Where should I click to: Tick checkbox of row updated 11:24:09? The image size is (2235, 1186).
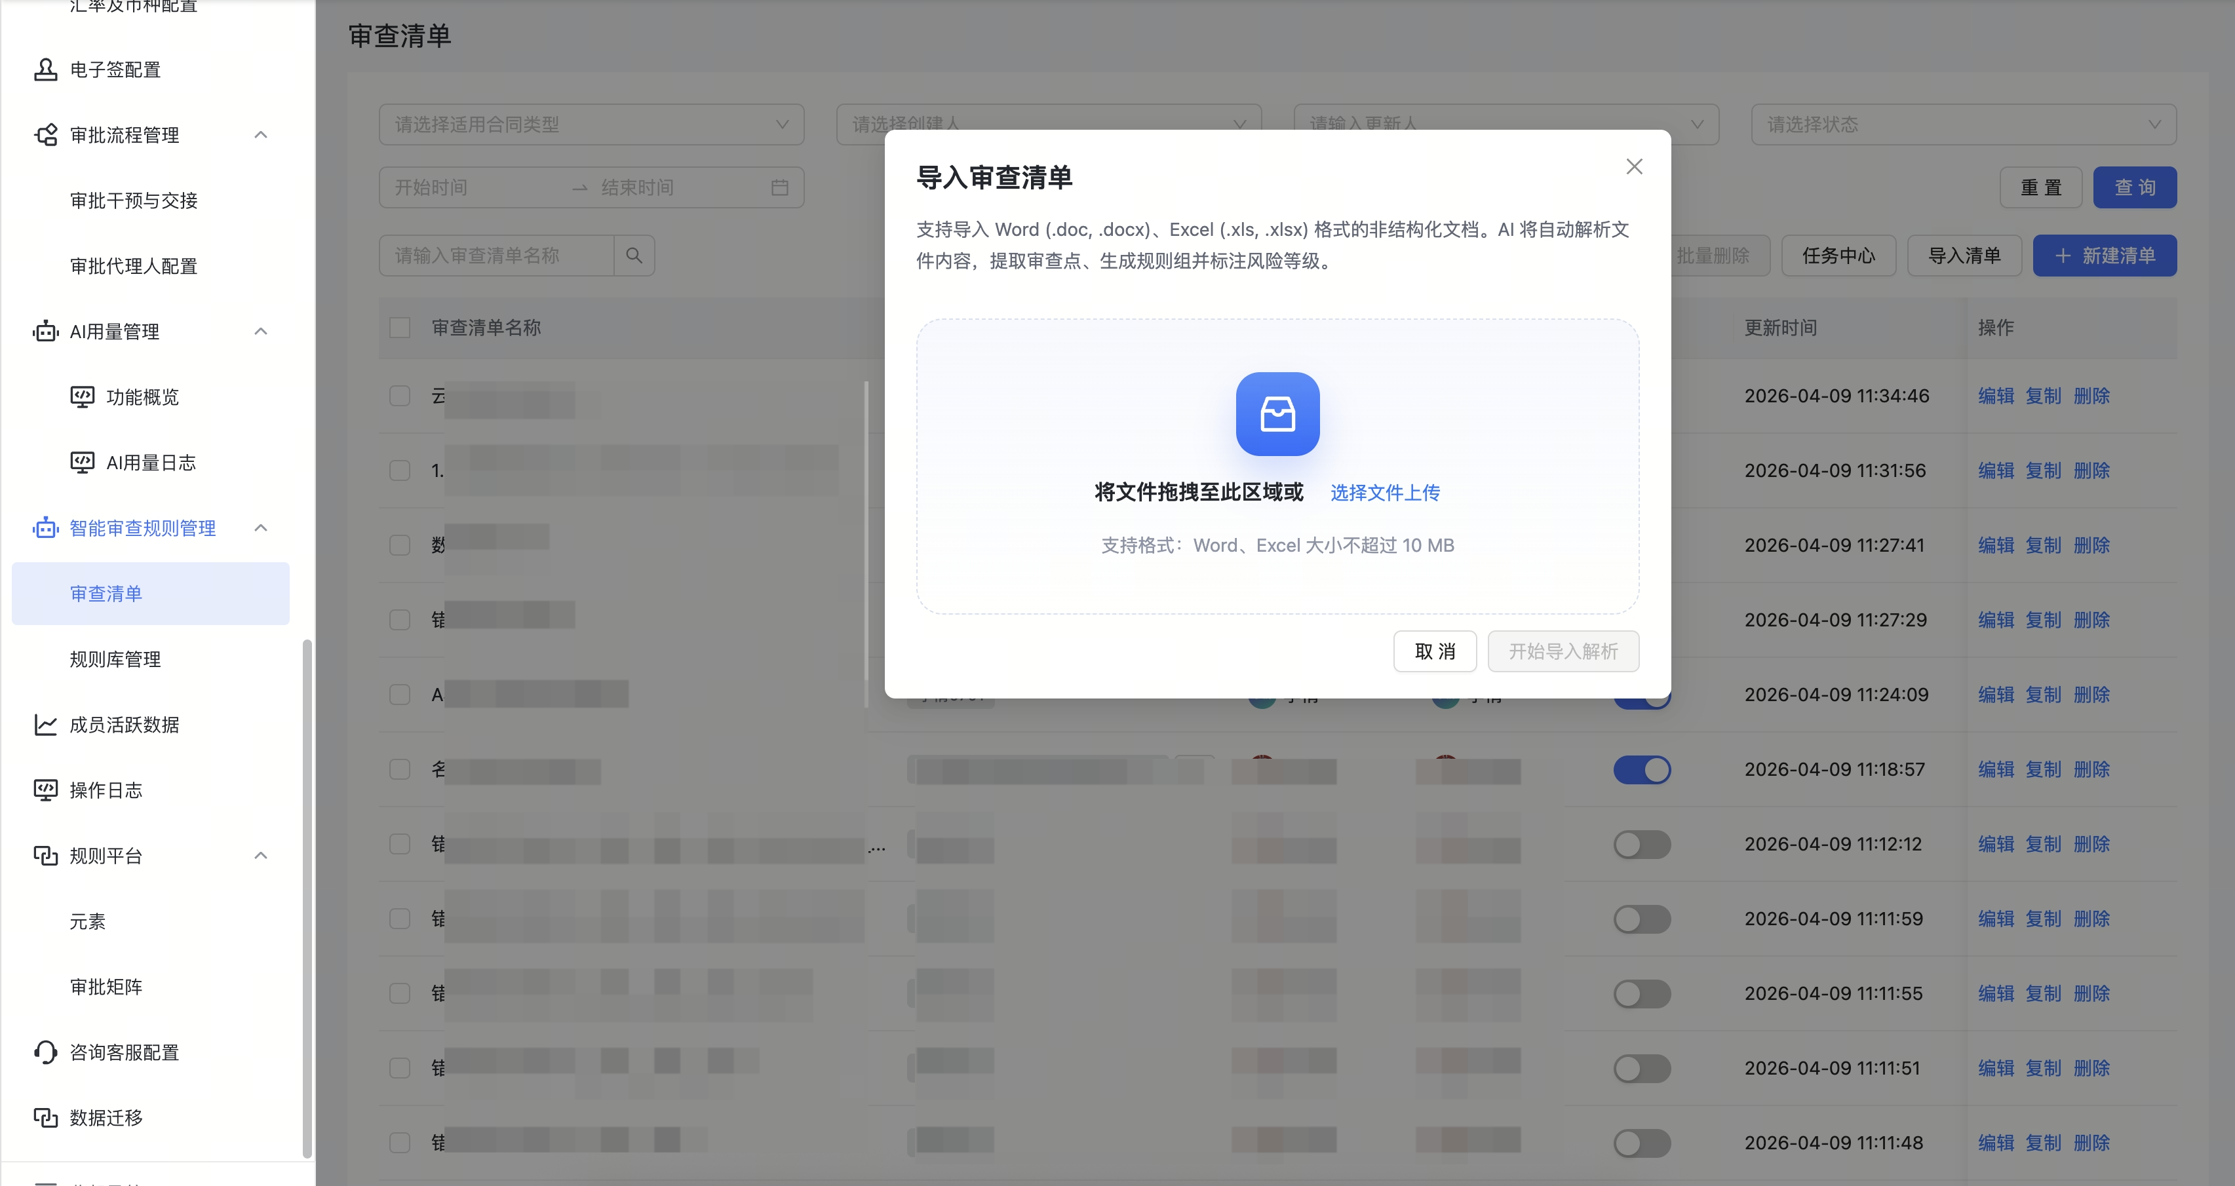tap(399, 694)
